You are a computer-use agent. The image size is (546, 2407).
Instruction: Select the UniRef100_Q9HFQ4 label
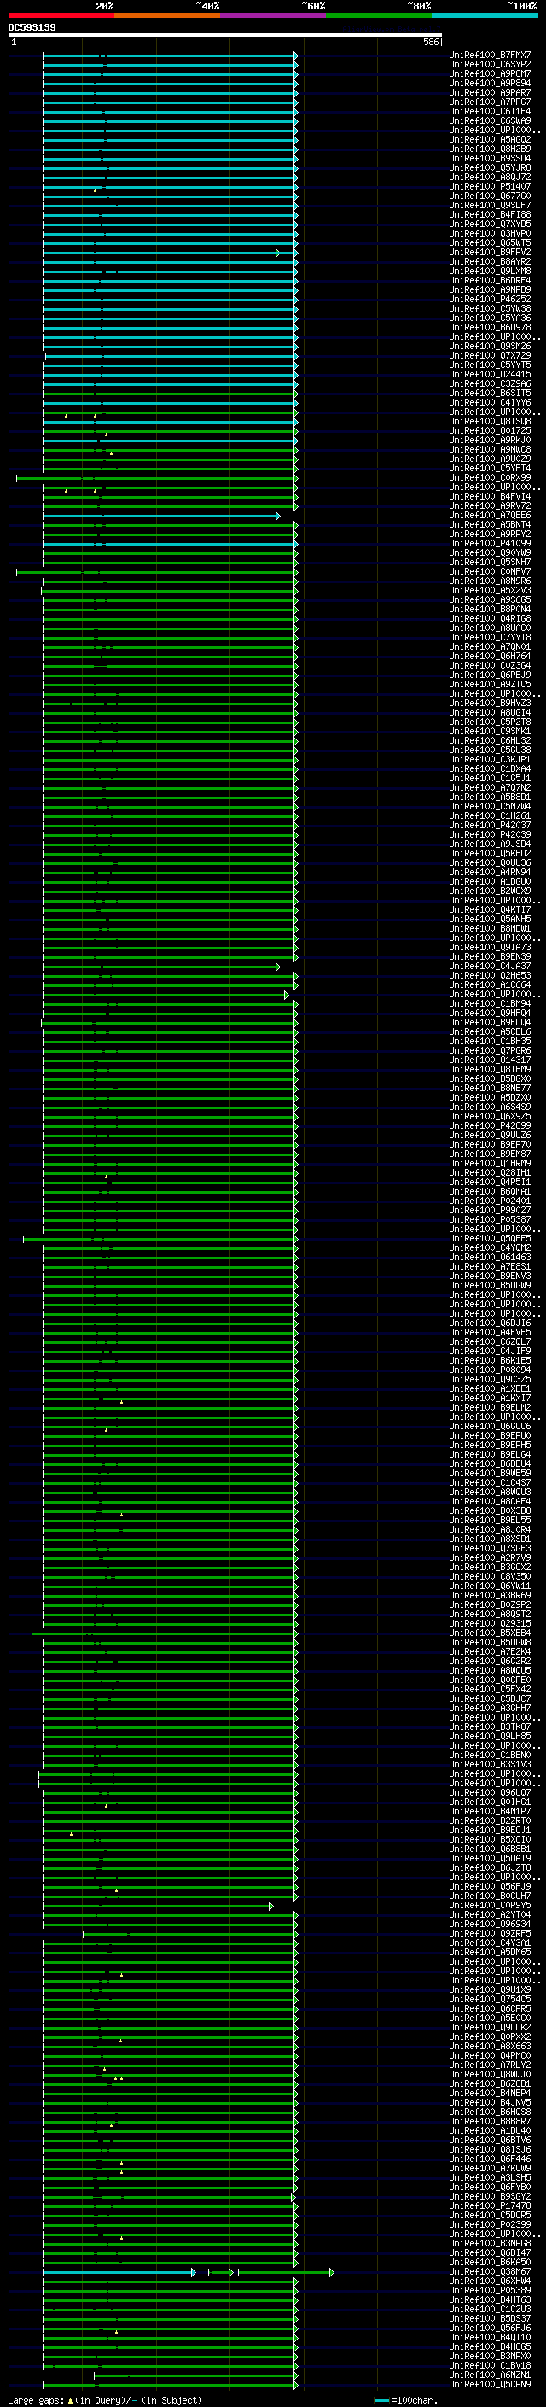(490, 1013)
